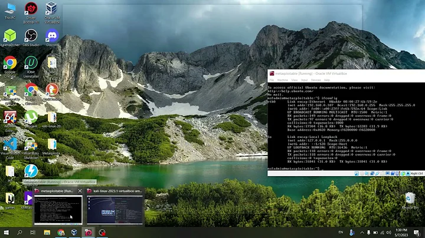Launch Visual Studio Code shortcut
Screen dimensions: 425x238
click(x=10, y=148)
